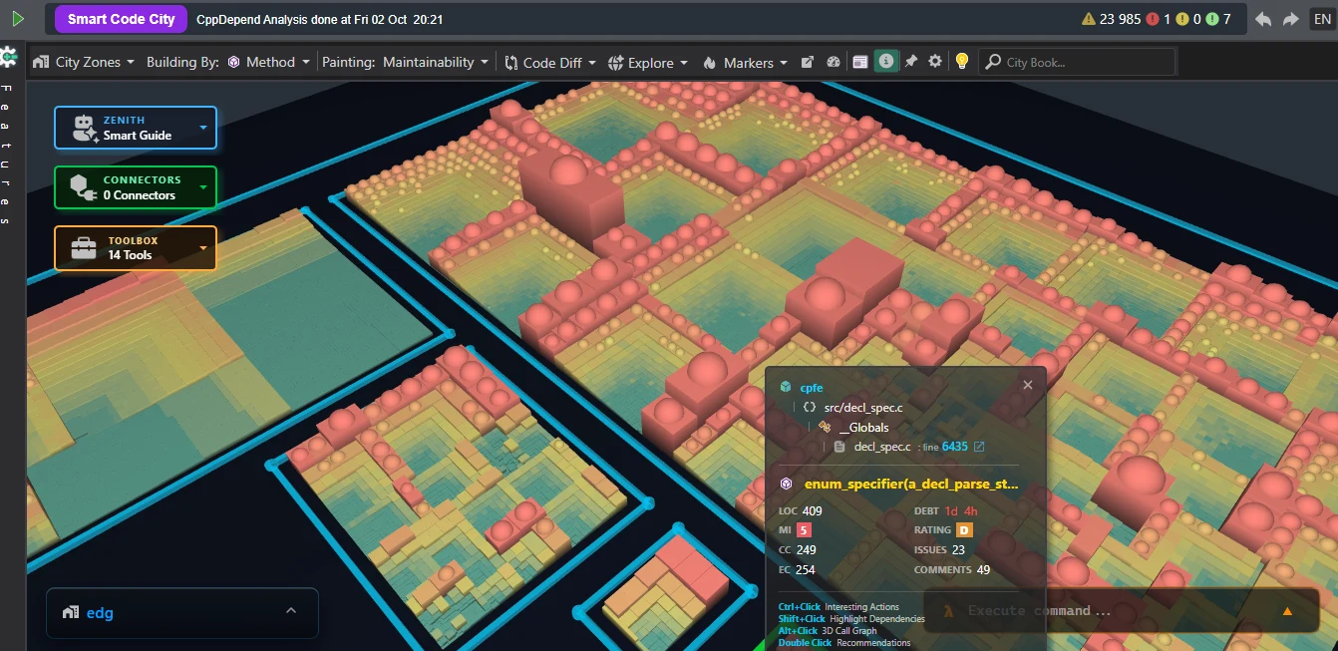Open the Markers menu
The width and height of the screenshot is (1338, 651).
click(x=746, y=62)
